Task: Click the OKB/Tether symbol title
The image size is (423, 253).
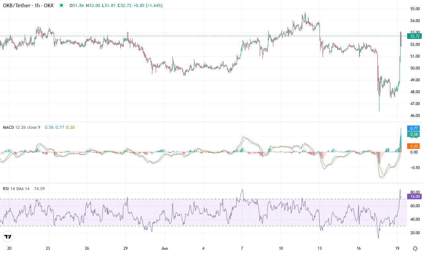Action: [28, 6]
